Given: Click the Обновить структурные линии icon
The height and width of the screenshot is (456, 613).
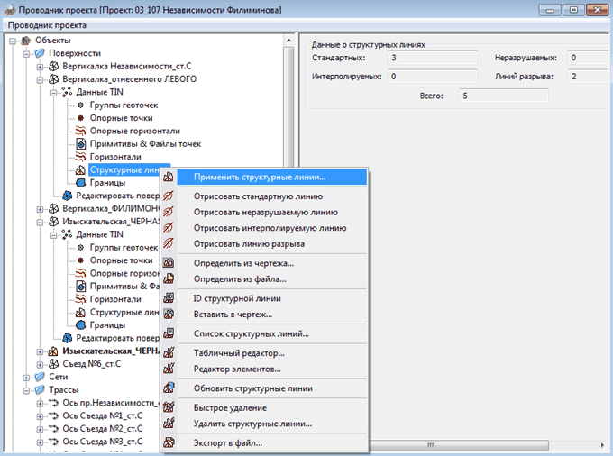Looking at the screenshot, I should click(169, 388).
